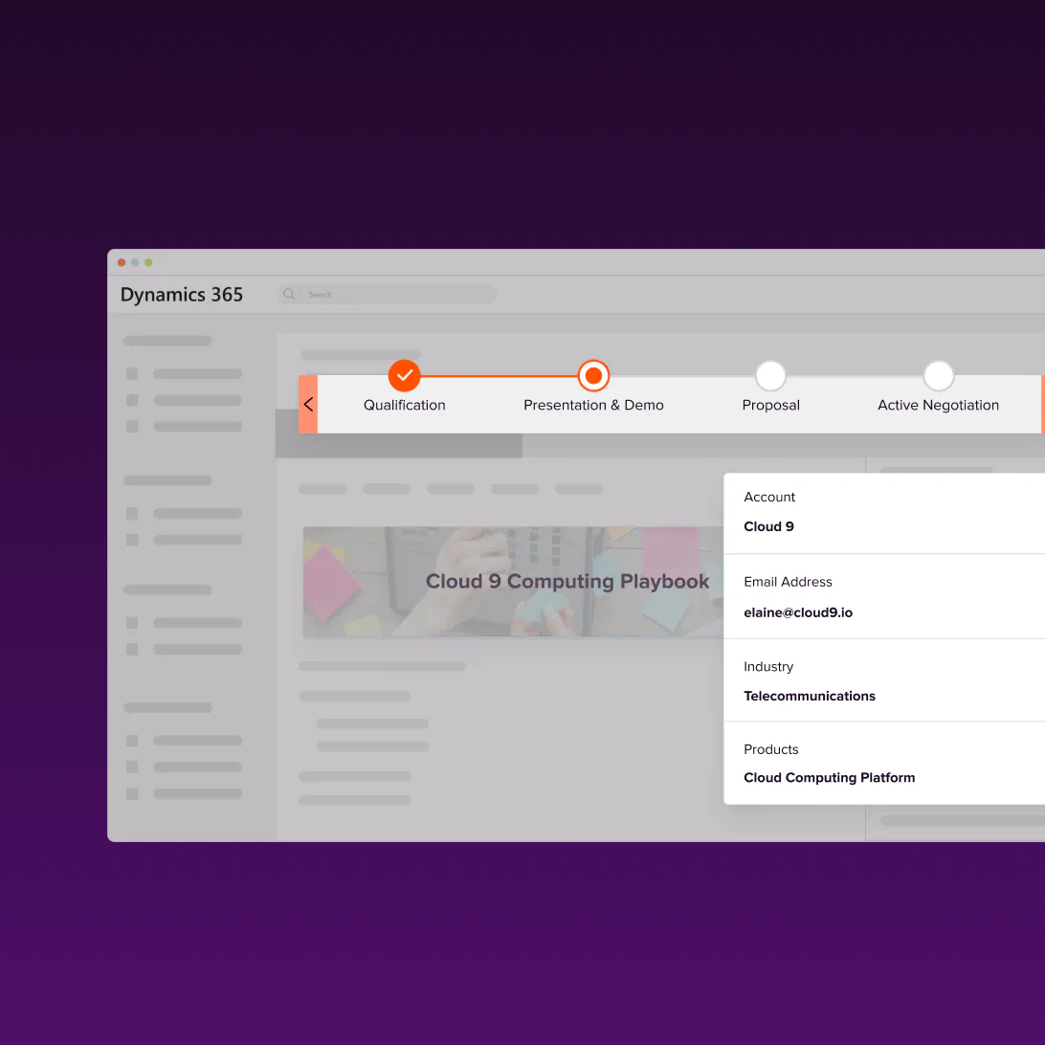
Task: Click the magnifying glass search icon
Action: [289, 294]
